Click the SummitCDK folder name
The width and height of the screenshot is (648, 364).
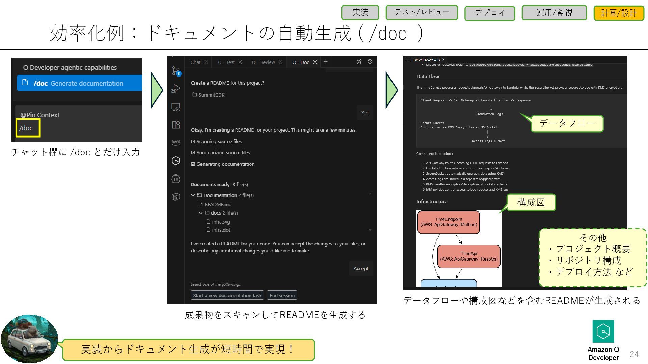click(212, 95)
